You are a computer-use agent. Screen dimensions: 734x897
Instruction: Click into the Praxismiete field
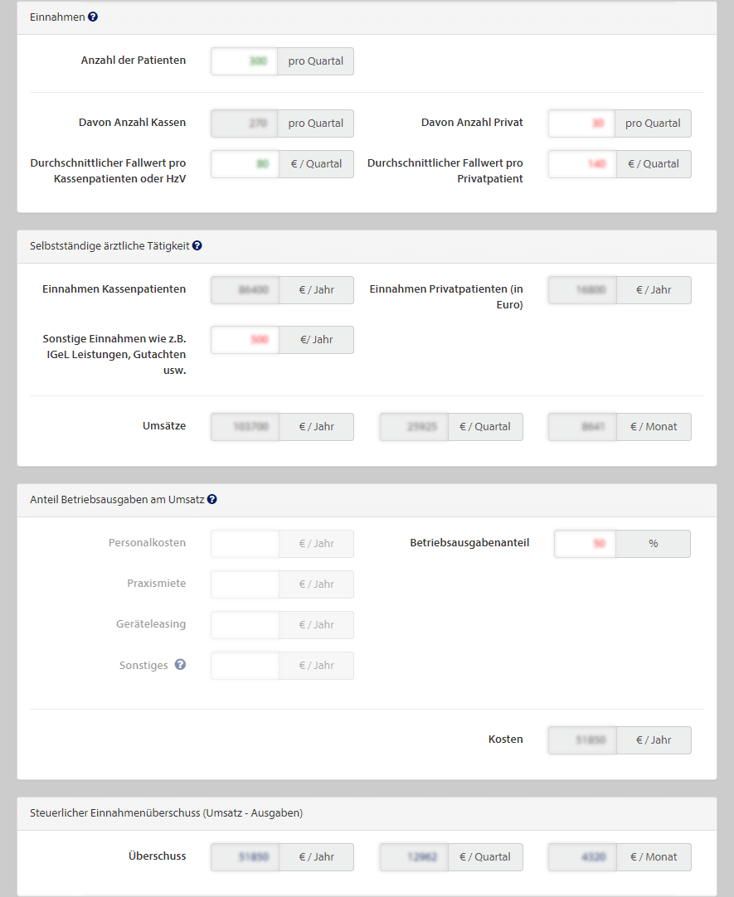(x=245, y=584)
